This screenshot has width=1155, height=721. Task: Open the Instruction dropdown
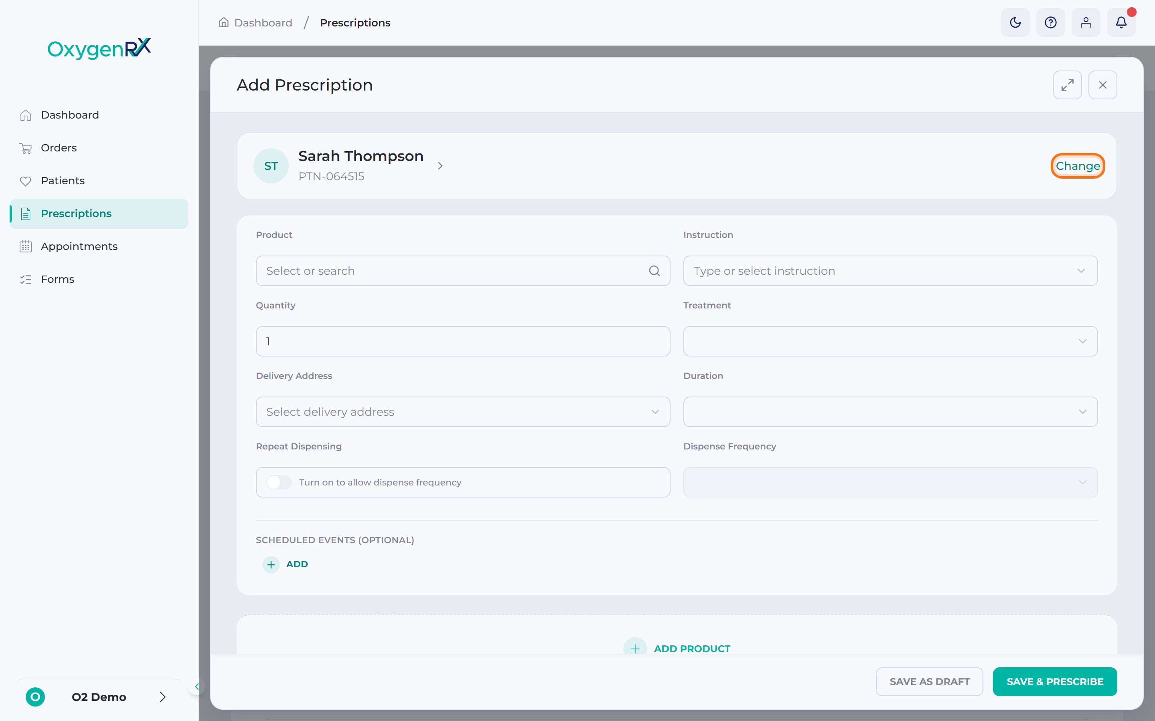(890, 271)
